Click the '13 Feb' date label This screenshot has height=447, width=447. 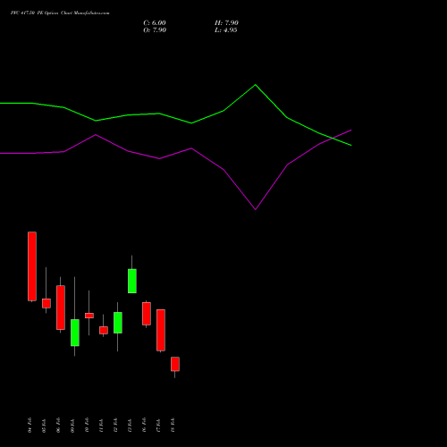130,426
